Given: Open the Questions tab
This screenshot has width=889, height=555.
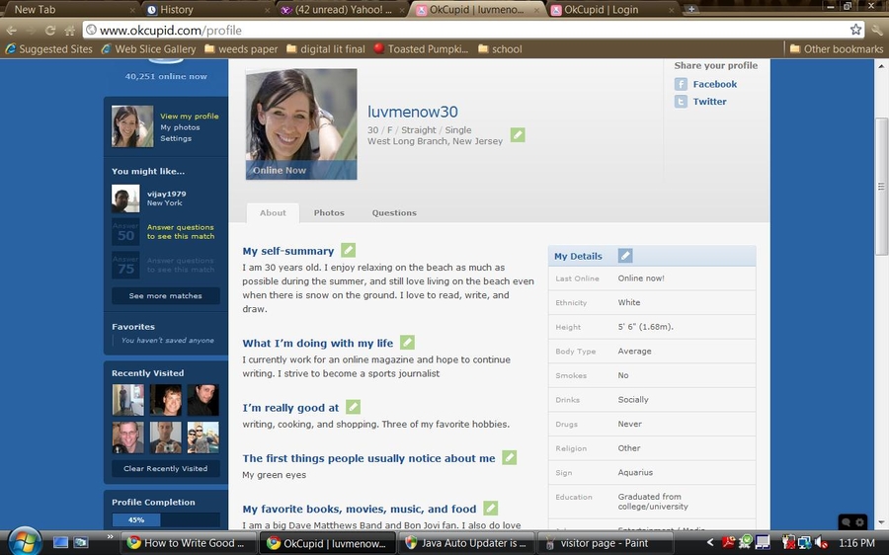Looking at the screenshot, I should click(394, 213).
